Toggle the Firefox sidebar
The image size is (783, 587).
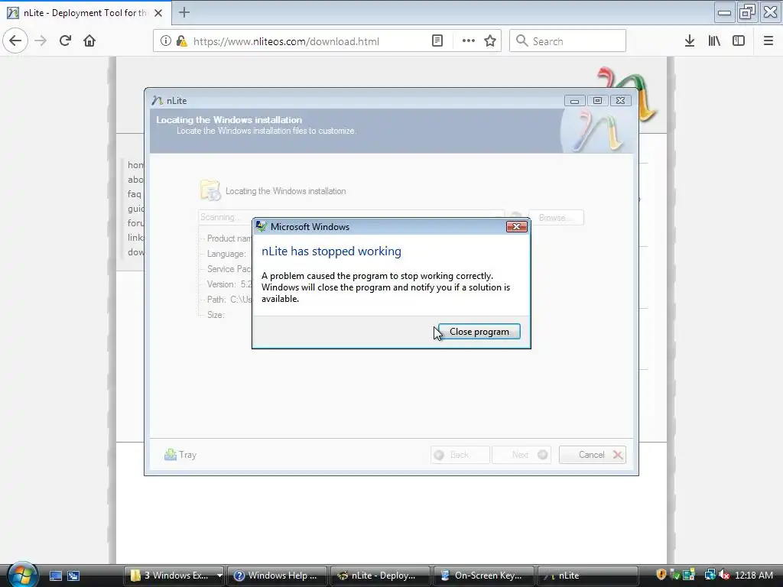(739, 41)
